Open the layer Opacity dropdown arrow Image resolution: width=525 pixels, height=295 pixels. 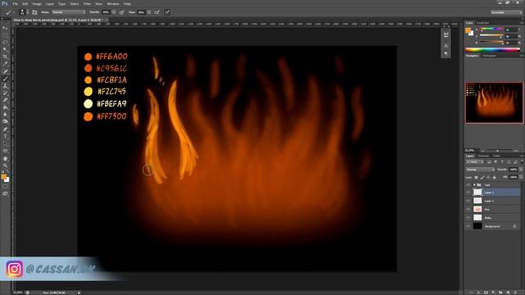pos(521,170)
